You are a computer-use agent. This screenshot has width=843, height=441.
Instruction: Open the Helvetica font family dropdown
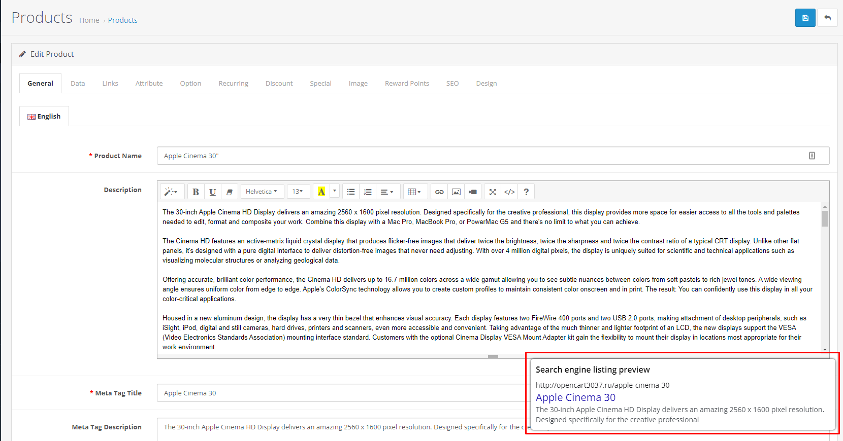pyautogui.click(x=262, y=192)
